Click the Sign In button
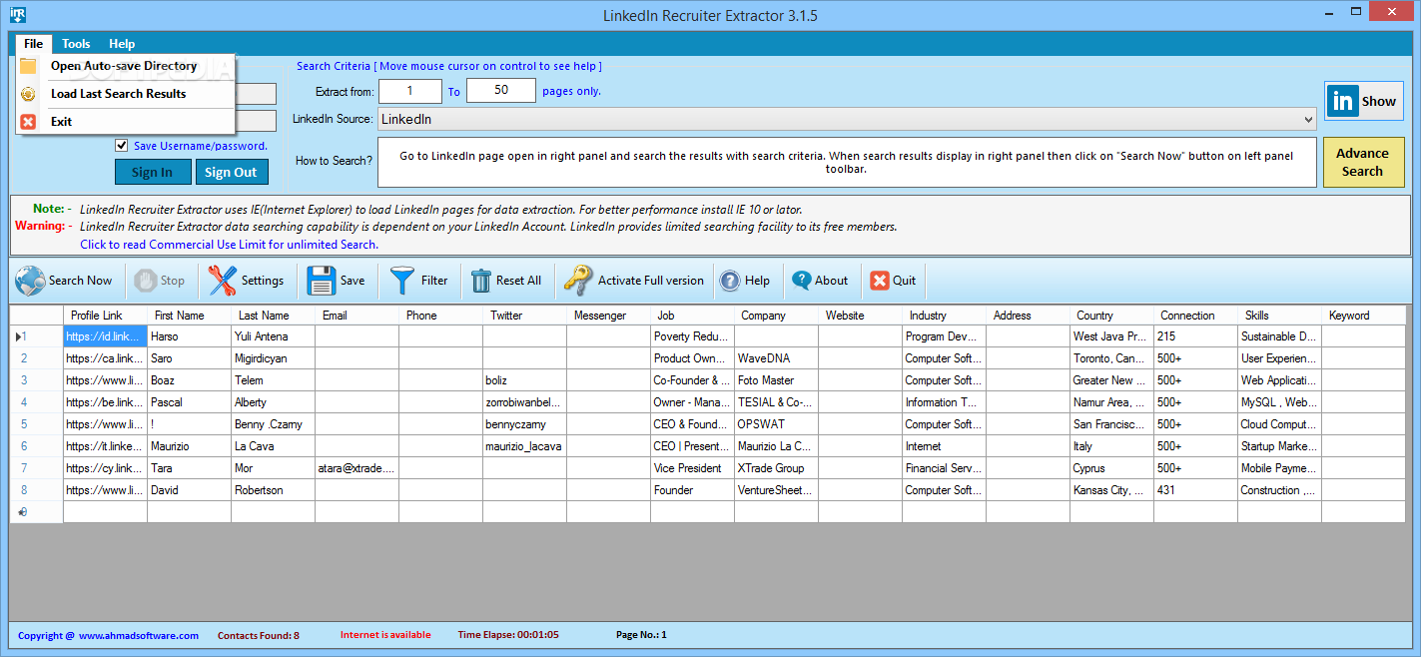 [x=152, y=172]
